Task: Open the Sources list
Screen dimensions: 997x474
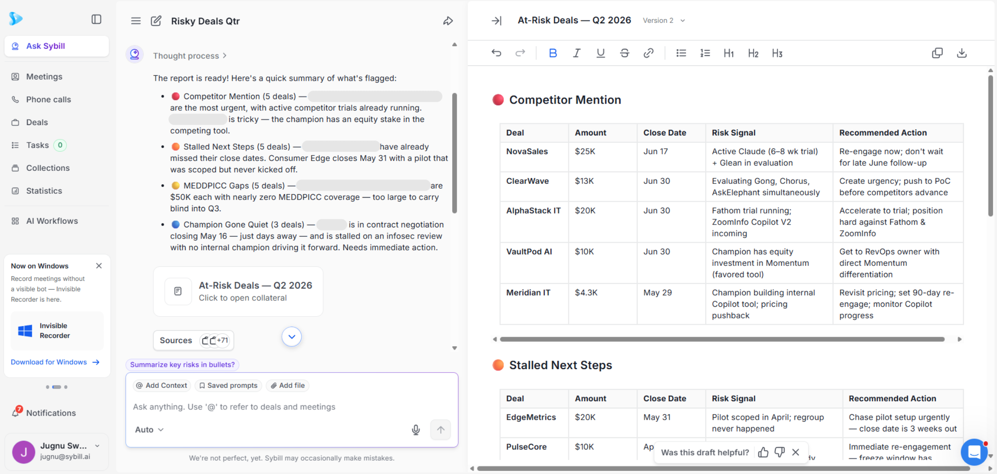Action: (193, 340)
